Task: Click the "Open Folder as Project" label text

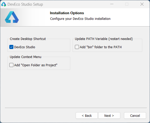Action: click(39, 65)
